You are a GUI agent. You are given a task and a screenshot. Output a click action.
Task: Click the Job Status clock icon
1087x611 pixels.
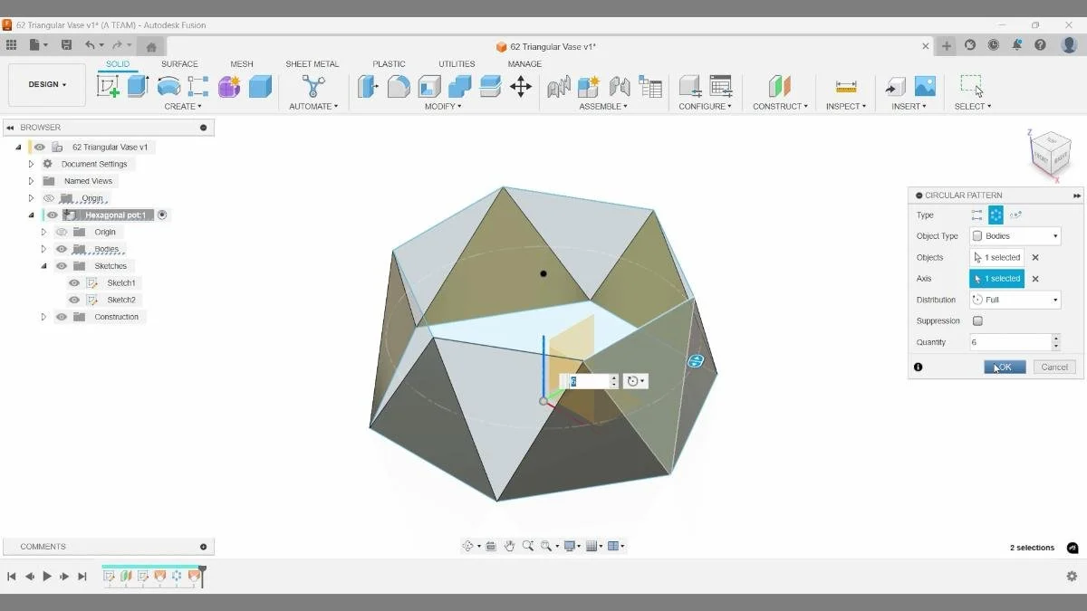(994, 45)
